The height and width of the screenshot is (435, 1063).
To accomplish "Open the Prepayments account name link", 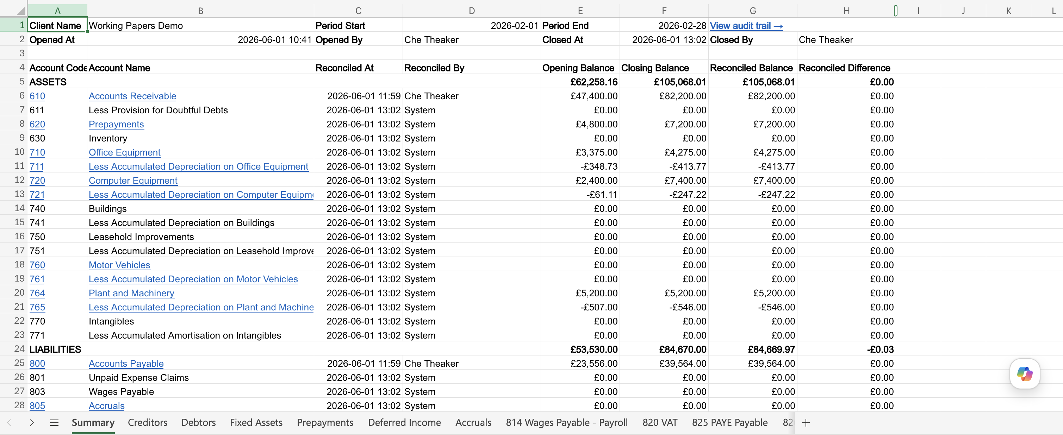I will tap(116, 124).
